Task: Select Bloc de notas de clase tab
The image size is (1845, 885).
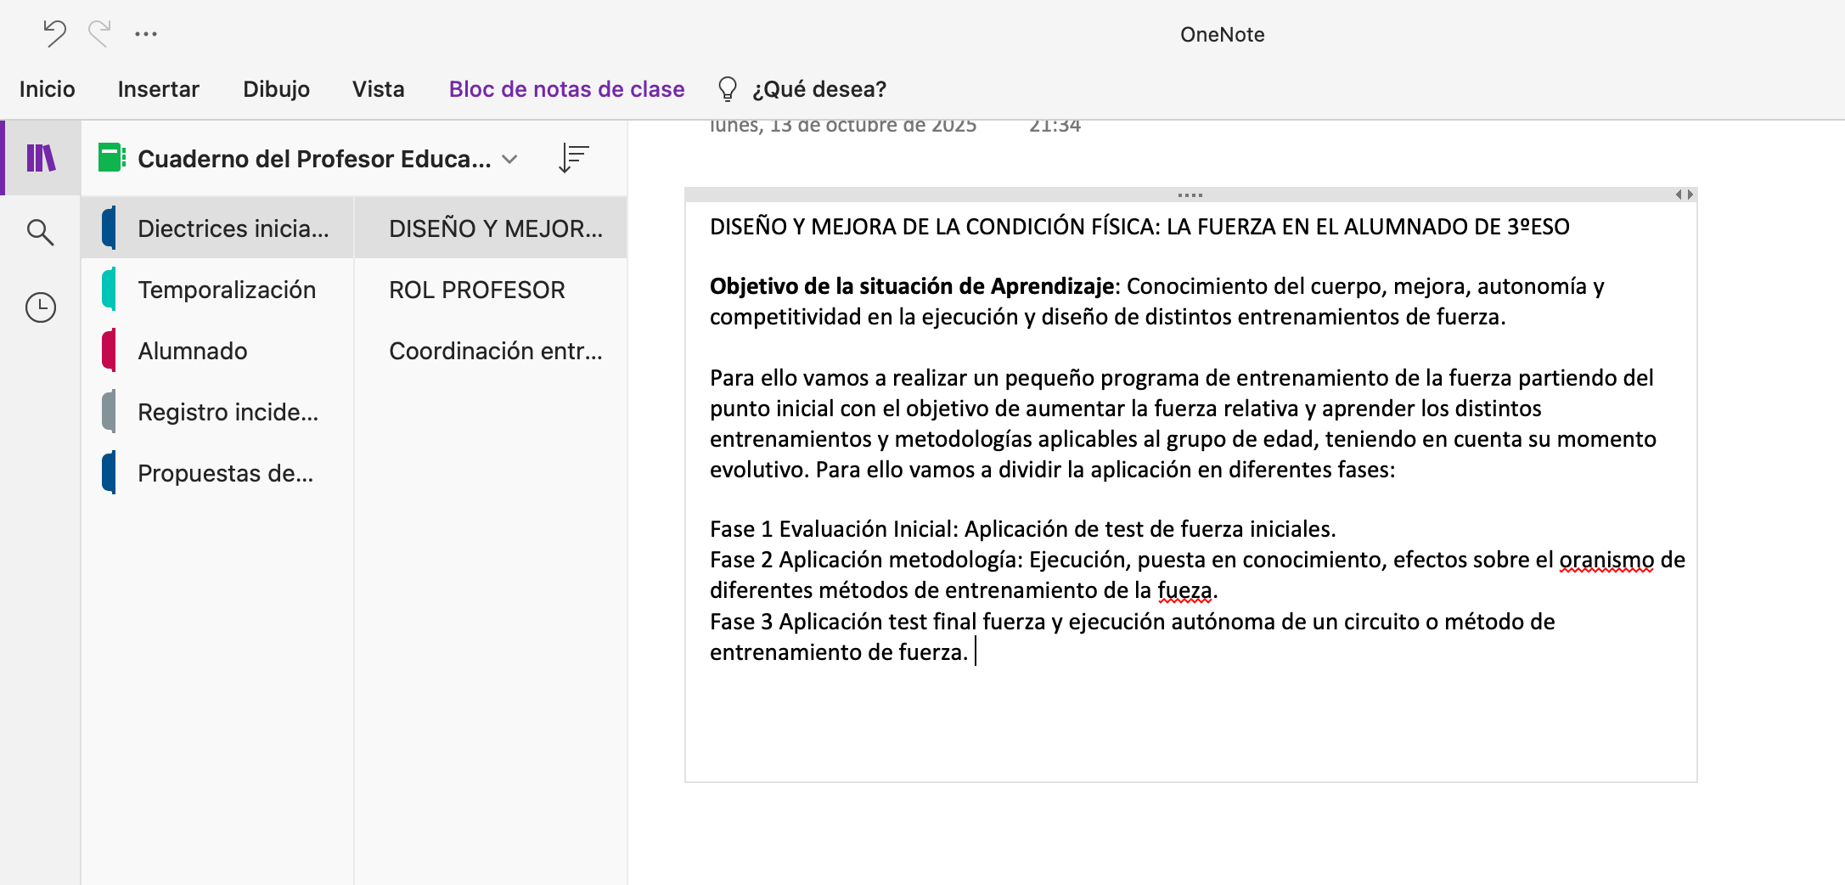Action: 566,89
